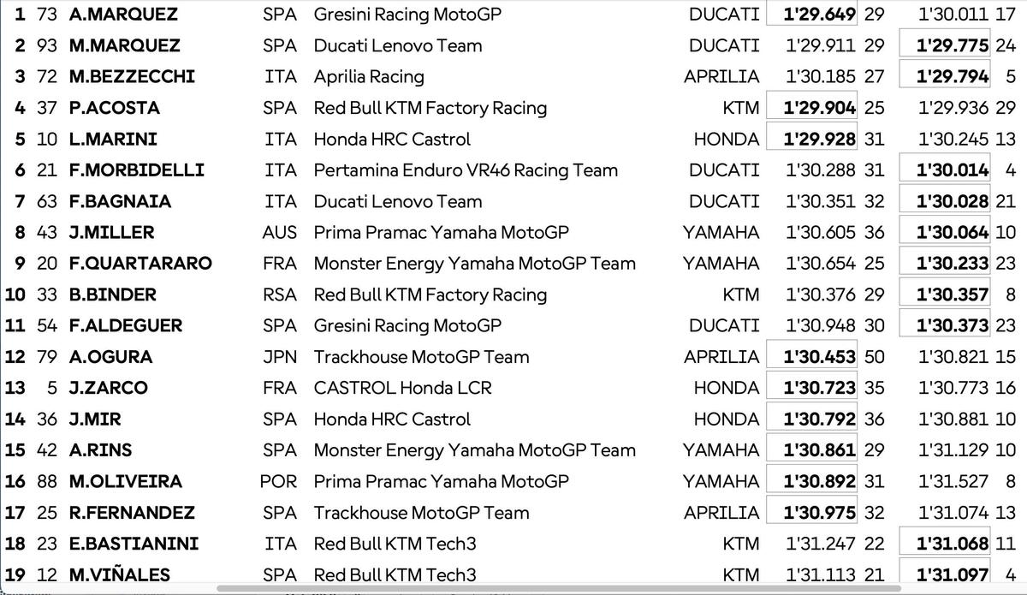Click Trackhouse MotoGP Team in A.OGURA row

coord(421,357)
